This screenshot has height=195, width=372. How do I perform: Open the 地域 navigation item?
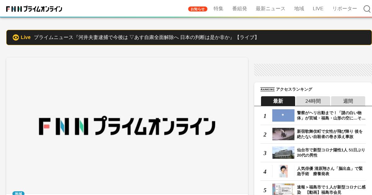(x=299, y=9)
